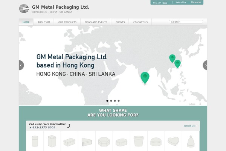Click the Email Us link
Viewport: 226px width, 151px height.
click(x=190, y=126)
